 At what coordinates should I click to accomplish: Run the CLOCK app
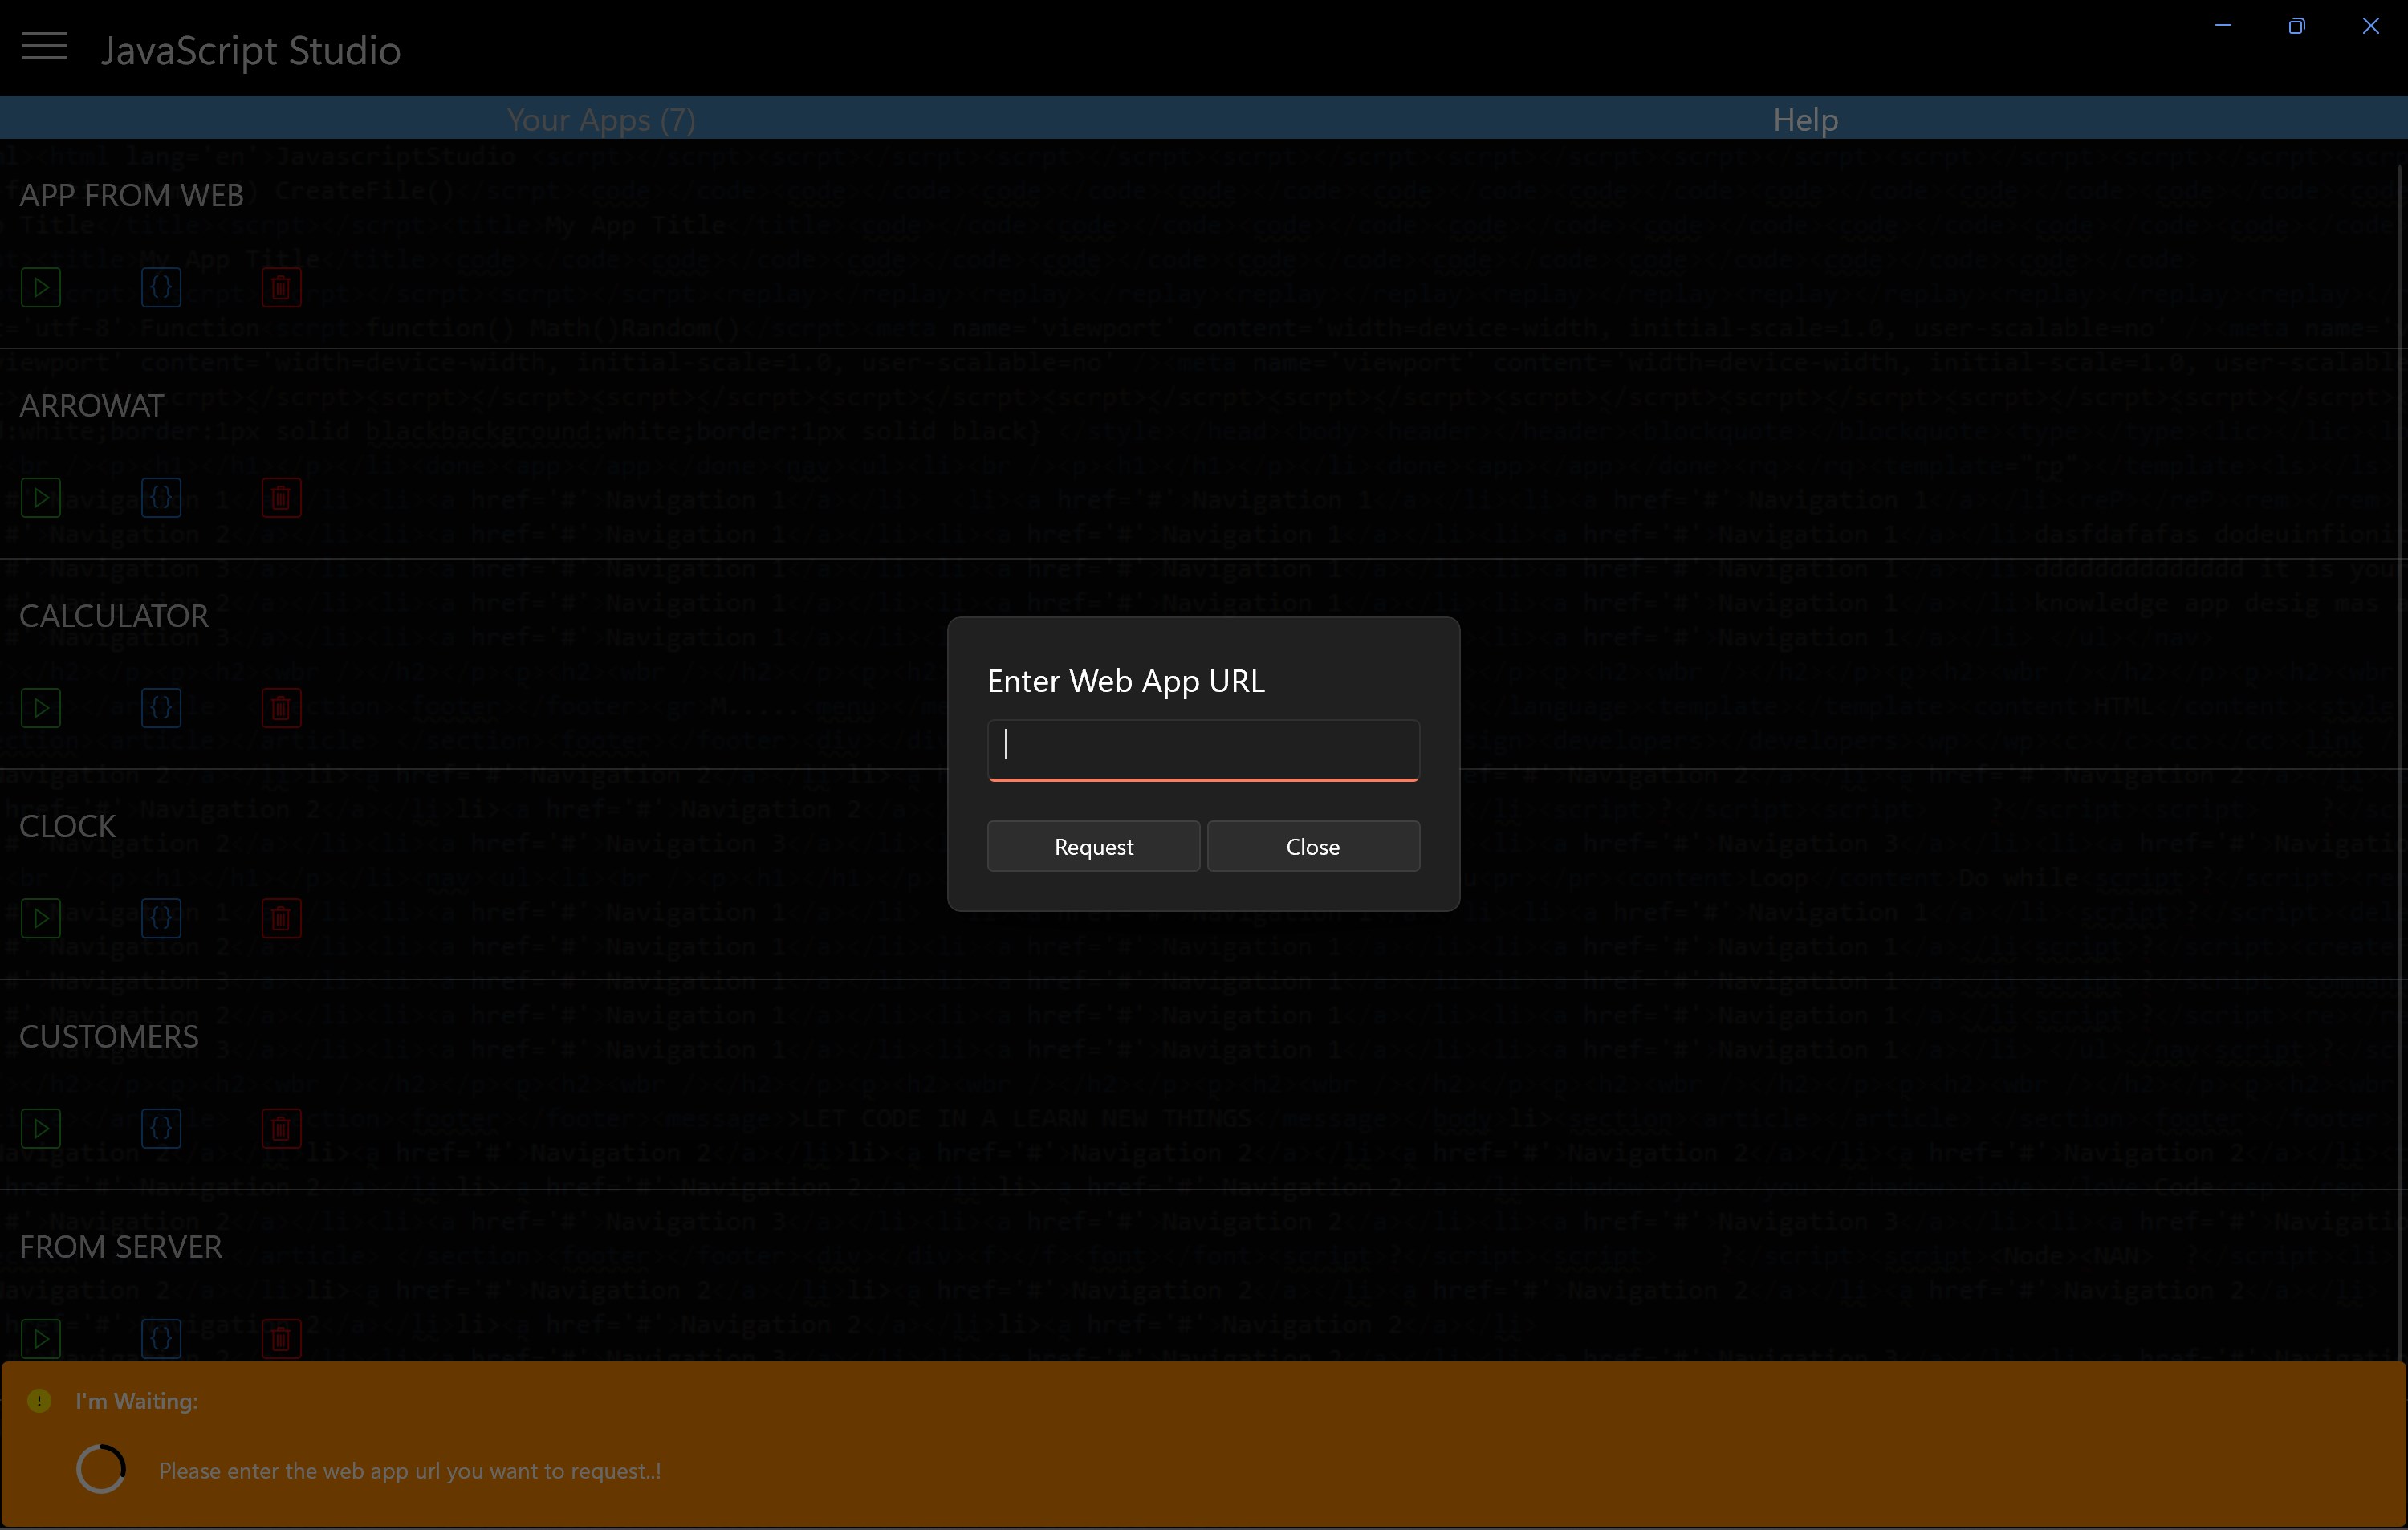[x=41, y=918]
